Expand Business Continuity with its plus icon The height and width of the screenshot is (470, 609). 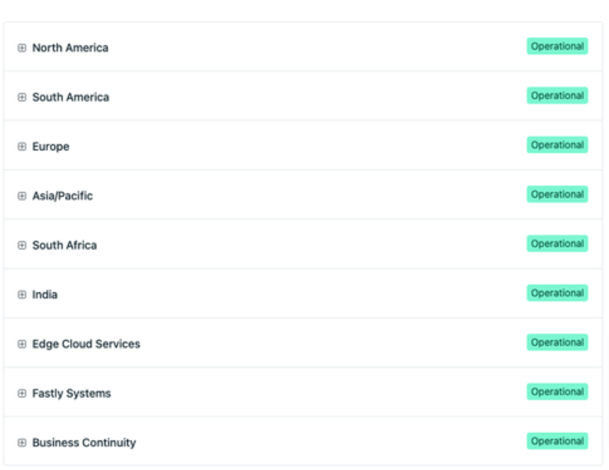pos(22,443)
